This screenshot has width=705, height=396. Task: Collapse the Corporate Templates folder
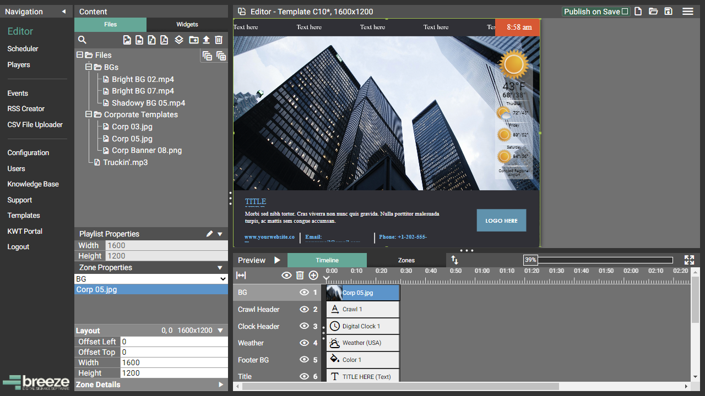(88, 114)
